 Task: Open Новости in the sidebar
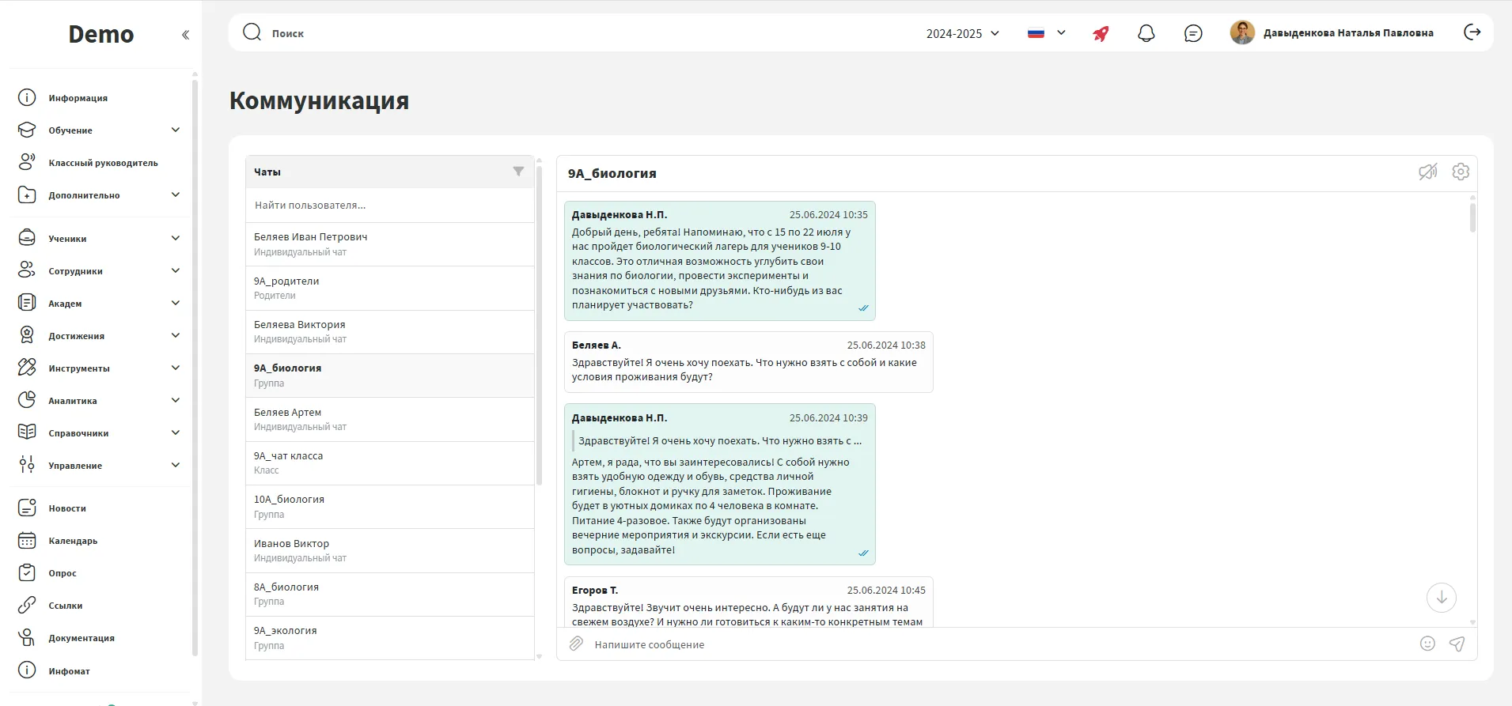(x=67, y=508)
